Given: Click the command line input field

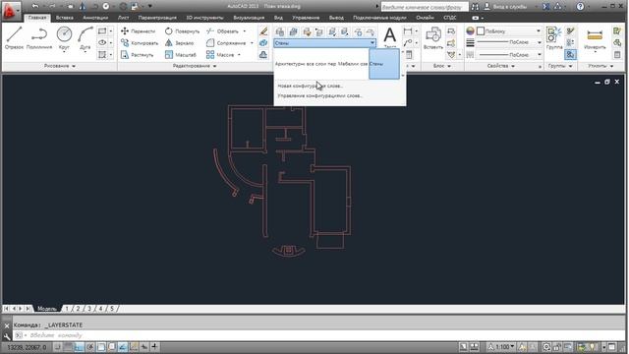Looking at the screenshot, I should pos(318,335).
